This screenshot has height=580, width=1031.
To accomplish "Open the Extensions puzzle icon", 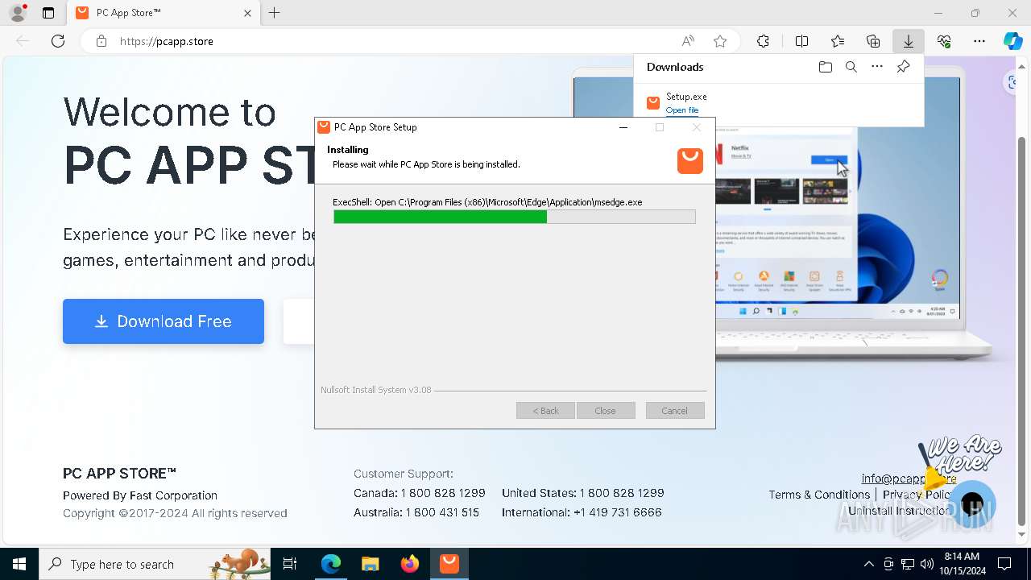I will [x=763, y=41].
